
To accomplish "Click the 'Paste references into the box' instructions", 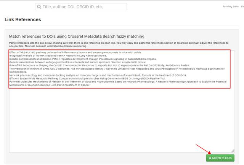I will (x=119, y=44).
